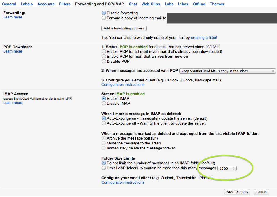
Task: Select forward a copy of incoming mail option
Action: [x=104, y=18]
